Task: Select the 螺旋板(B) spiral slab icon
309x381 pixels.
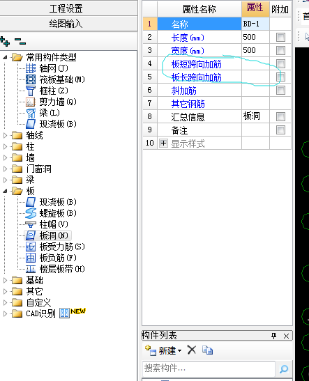Action: [31, 213]
